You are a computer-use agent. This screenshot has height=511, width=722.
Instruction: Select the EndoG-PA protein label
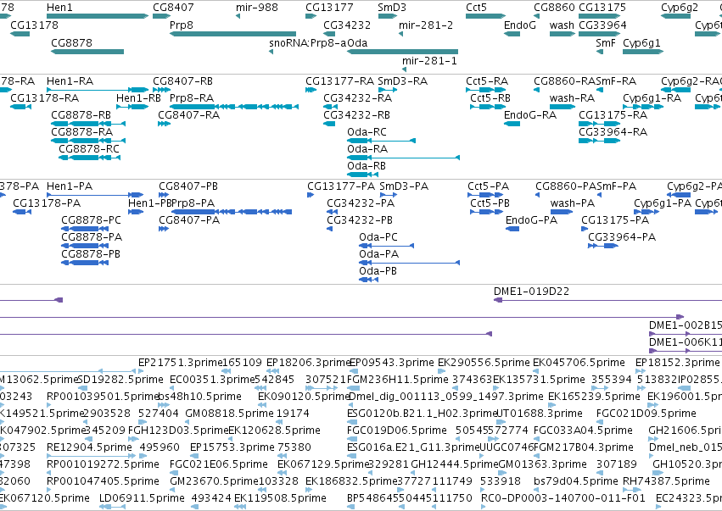531,220
